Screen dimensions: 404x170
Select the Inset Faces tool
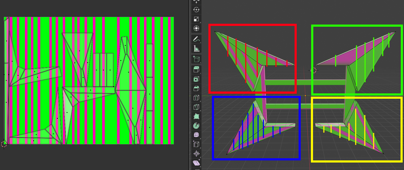[x=196, y=79]
